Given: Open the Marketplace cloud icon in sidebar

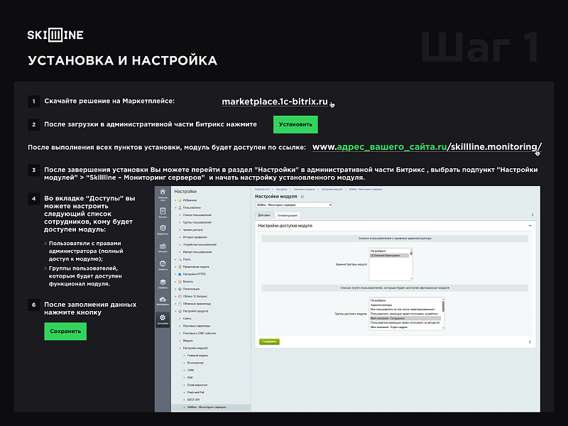Looking at the screenshot, I should tap(163, 300).
